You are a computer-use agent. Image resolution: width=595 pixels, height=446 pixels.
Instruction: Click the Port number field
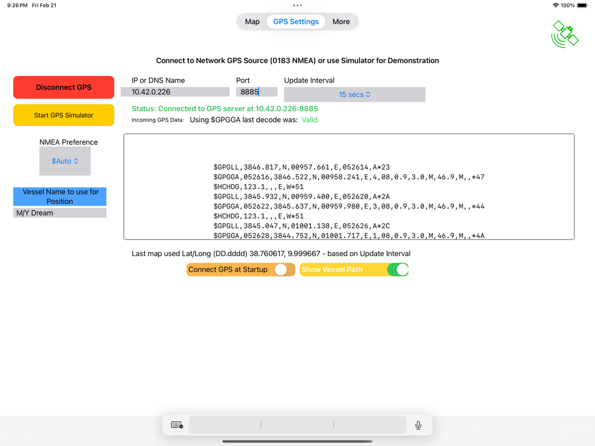pyautogui.click(x=256, y=92)
